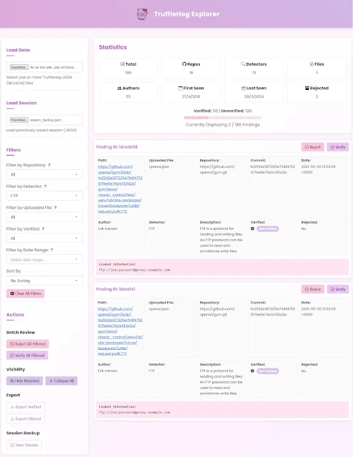This screenshot has height=457, width=353.
Task: Reject finding idnobt38
Action: pos(312,147)
